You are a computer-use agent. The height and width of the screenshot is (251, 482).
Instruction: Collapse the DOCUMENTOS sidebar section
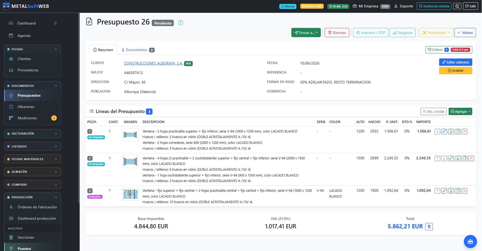click(33, 86)
